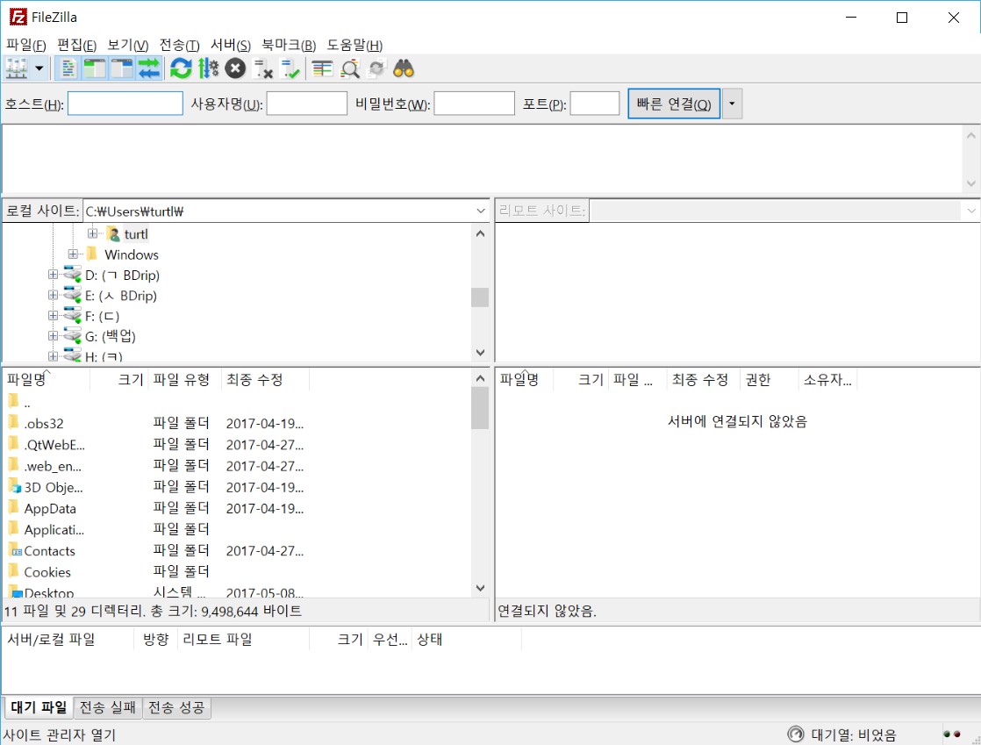The image size is (981, 745).
Task: Click the disconnect from server toolbar icon
Action: (263, 68)
